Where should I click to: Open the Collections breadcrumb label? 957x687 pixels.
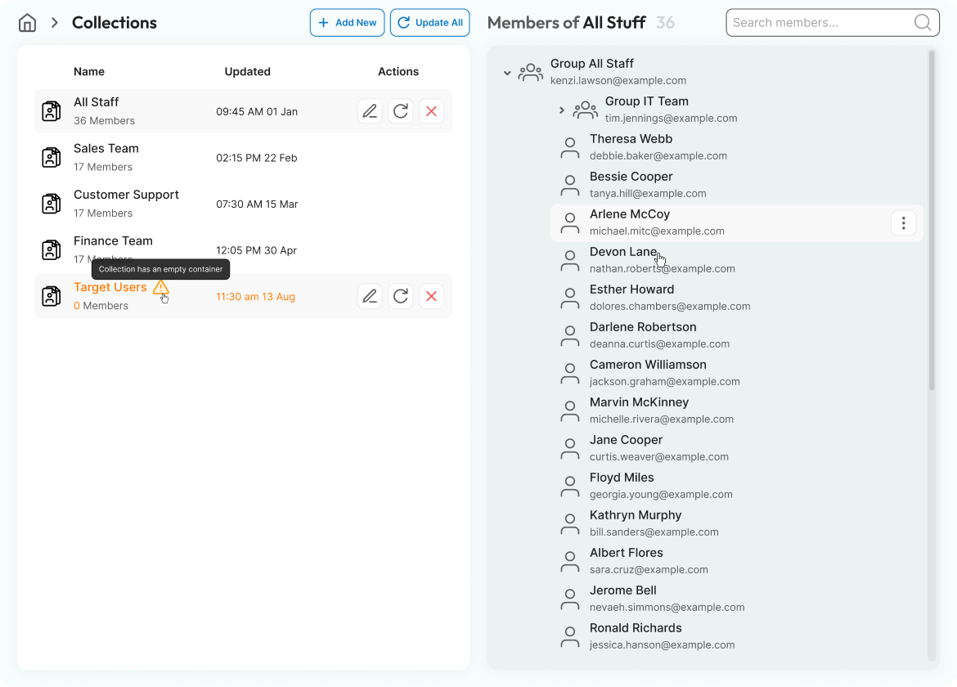click(x=114, y=22)
